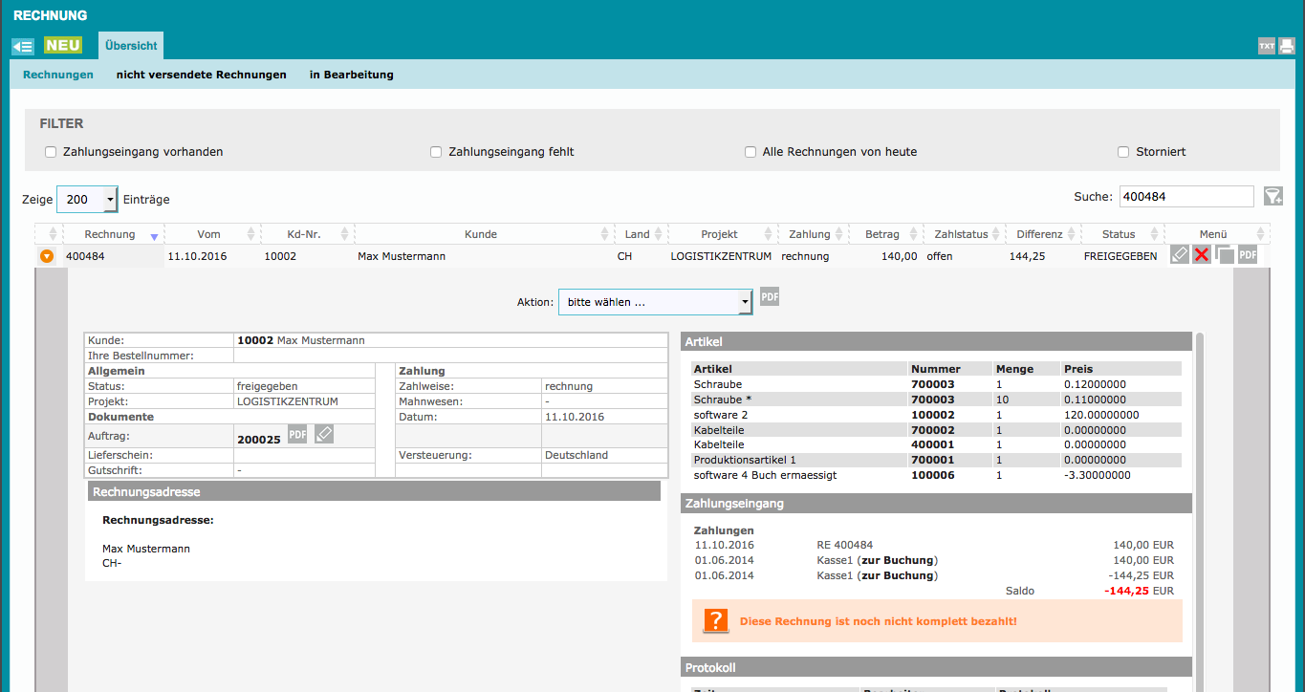Toggle 'Alle Rechnungen von heute' checkbox
This screenshot has width=1305, height=692.
(750, 152)
